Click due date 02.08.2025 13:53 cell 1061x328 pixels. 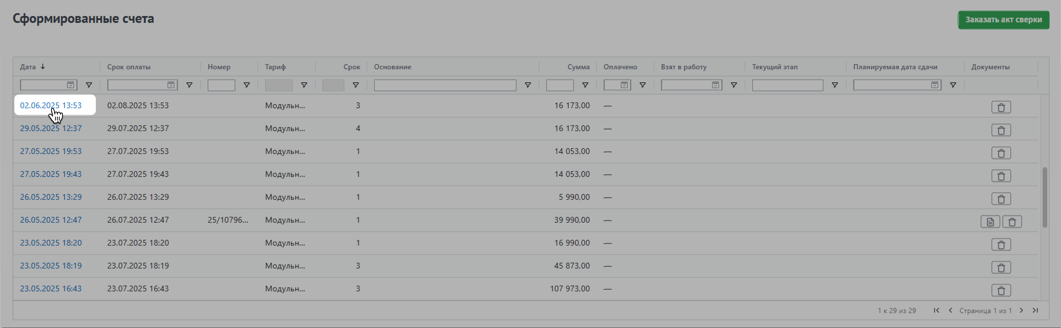pyautogui.click(x=138, y=106)
